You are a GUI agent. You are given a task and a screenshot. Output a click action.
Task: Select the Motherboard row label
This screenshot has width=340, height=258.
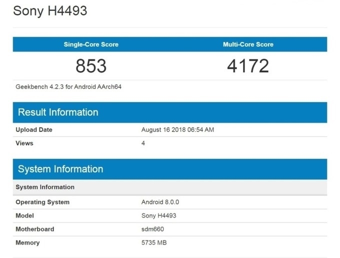(x=35, y=229)
